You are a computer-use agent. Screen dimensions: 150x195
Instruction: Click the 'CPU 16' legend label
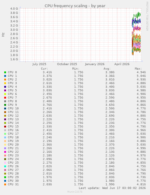pos(13,130)
